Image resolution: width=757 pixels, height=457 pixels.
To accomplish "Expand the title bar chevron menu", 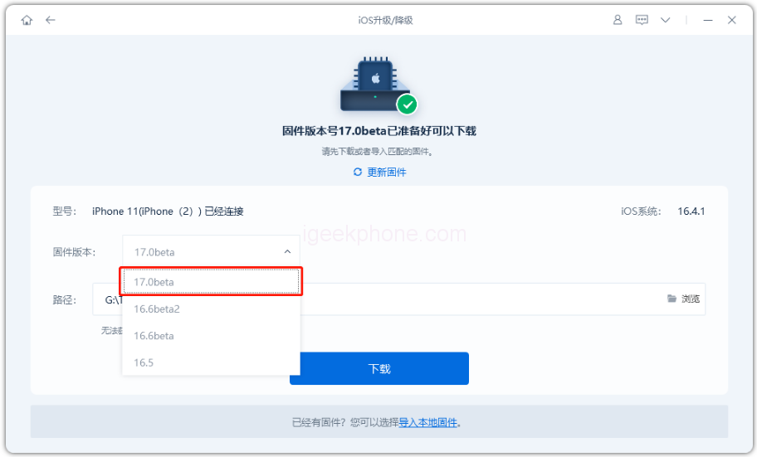I will (666, 20).
